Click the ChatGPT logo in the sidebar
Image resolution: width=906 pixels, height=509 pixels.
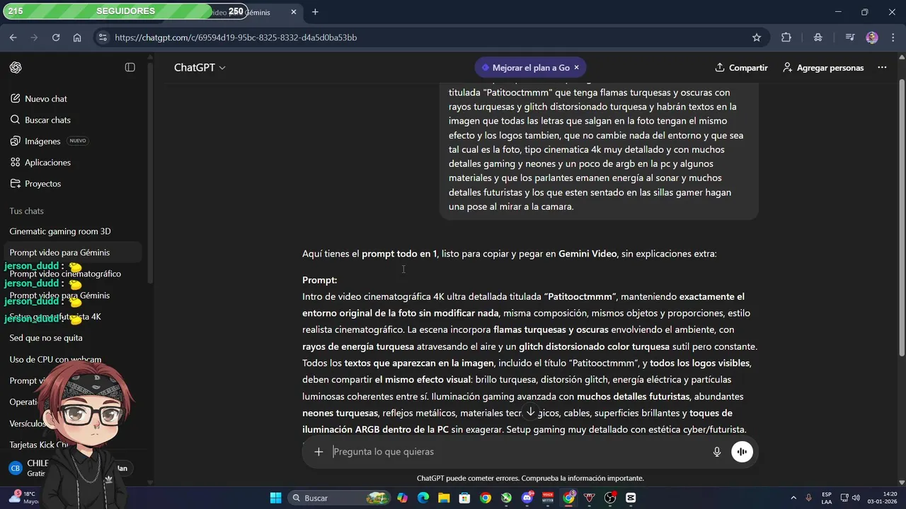[x=16, y=67]
